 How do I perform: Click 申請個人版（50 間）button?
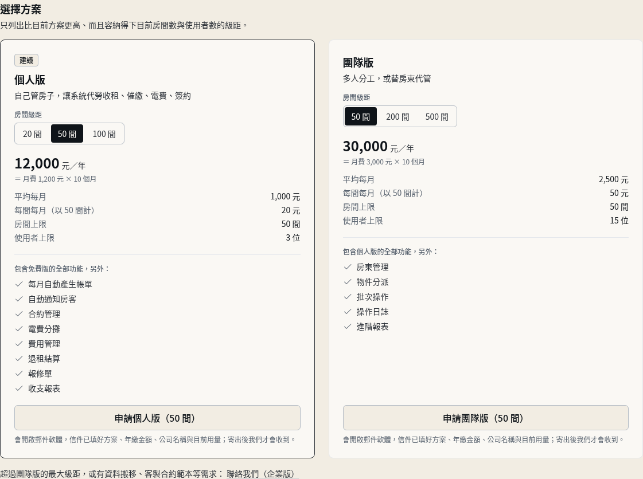(158, 418)
